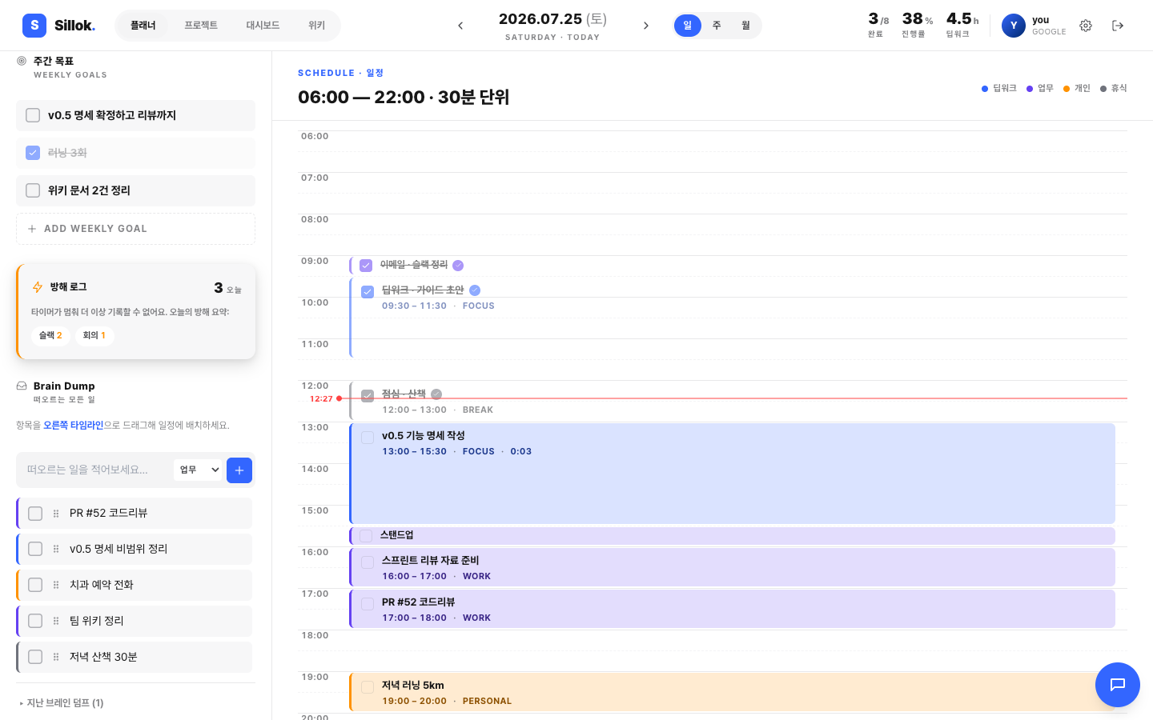Screen dimensions: 1153x720
Task: Open the 프로젝트 tab
Action: click(201, 26)
